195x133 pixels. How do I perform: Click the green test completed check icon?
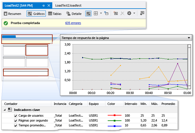coord(6,23)
